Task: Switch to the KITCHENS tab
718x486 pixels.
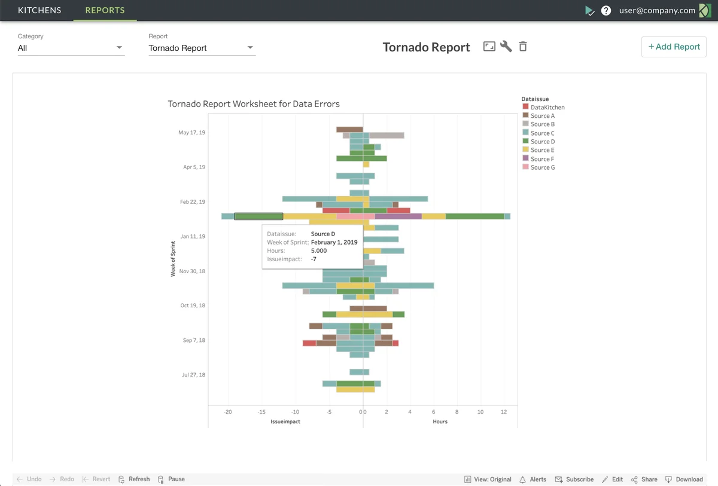Action: (x=39, y=10)
